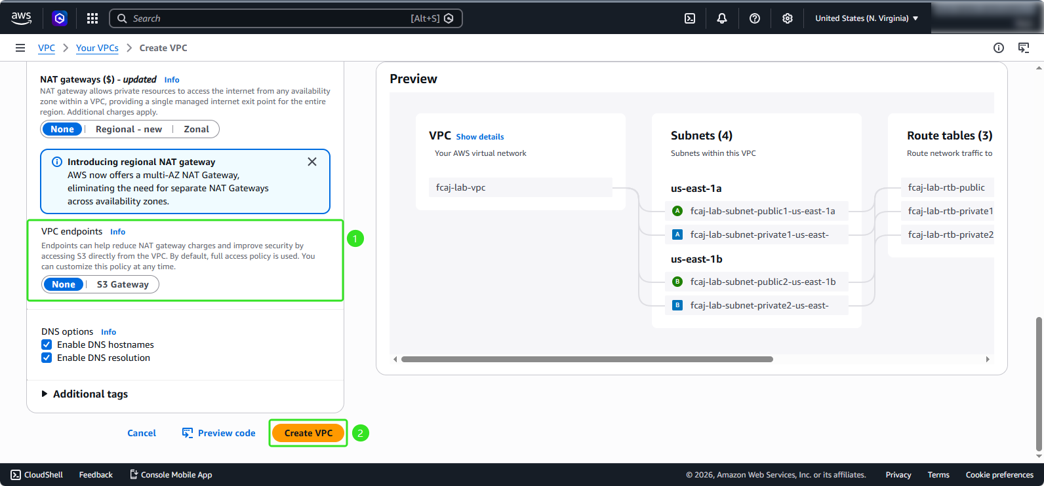Click the purple hexagon icon beside the AWS logo

[x=60, y=18]
